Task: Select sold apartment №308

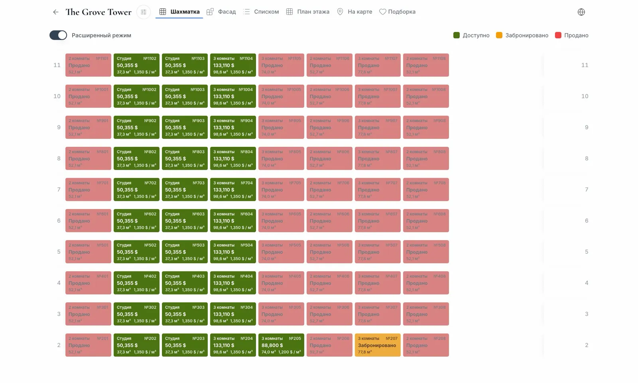Action: (x=426, y=314)
